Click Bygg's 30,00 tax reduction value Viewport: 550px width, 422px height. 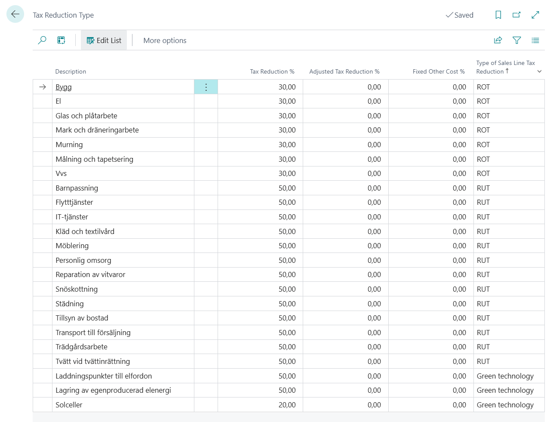(287, 87)
